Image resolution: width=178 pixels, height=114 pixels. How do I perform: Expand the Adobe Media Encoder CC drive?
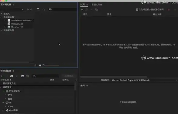tap(5, 20)
